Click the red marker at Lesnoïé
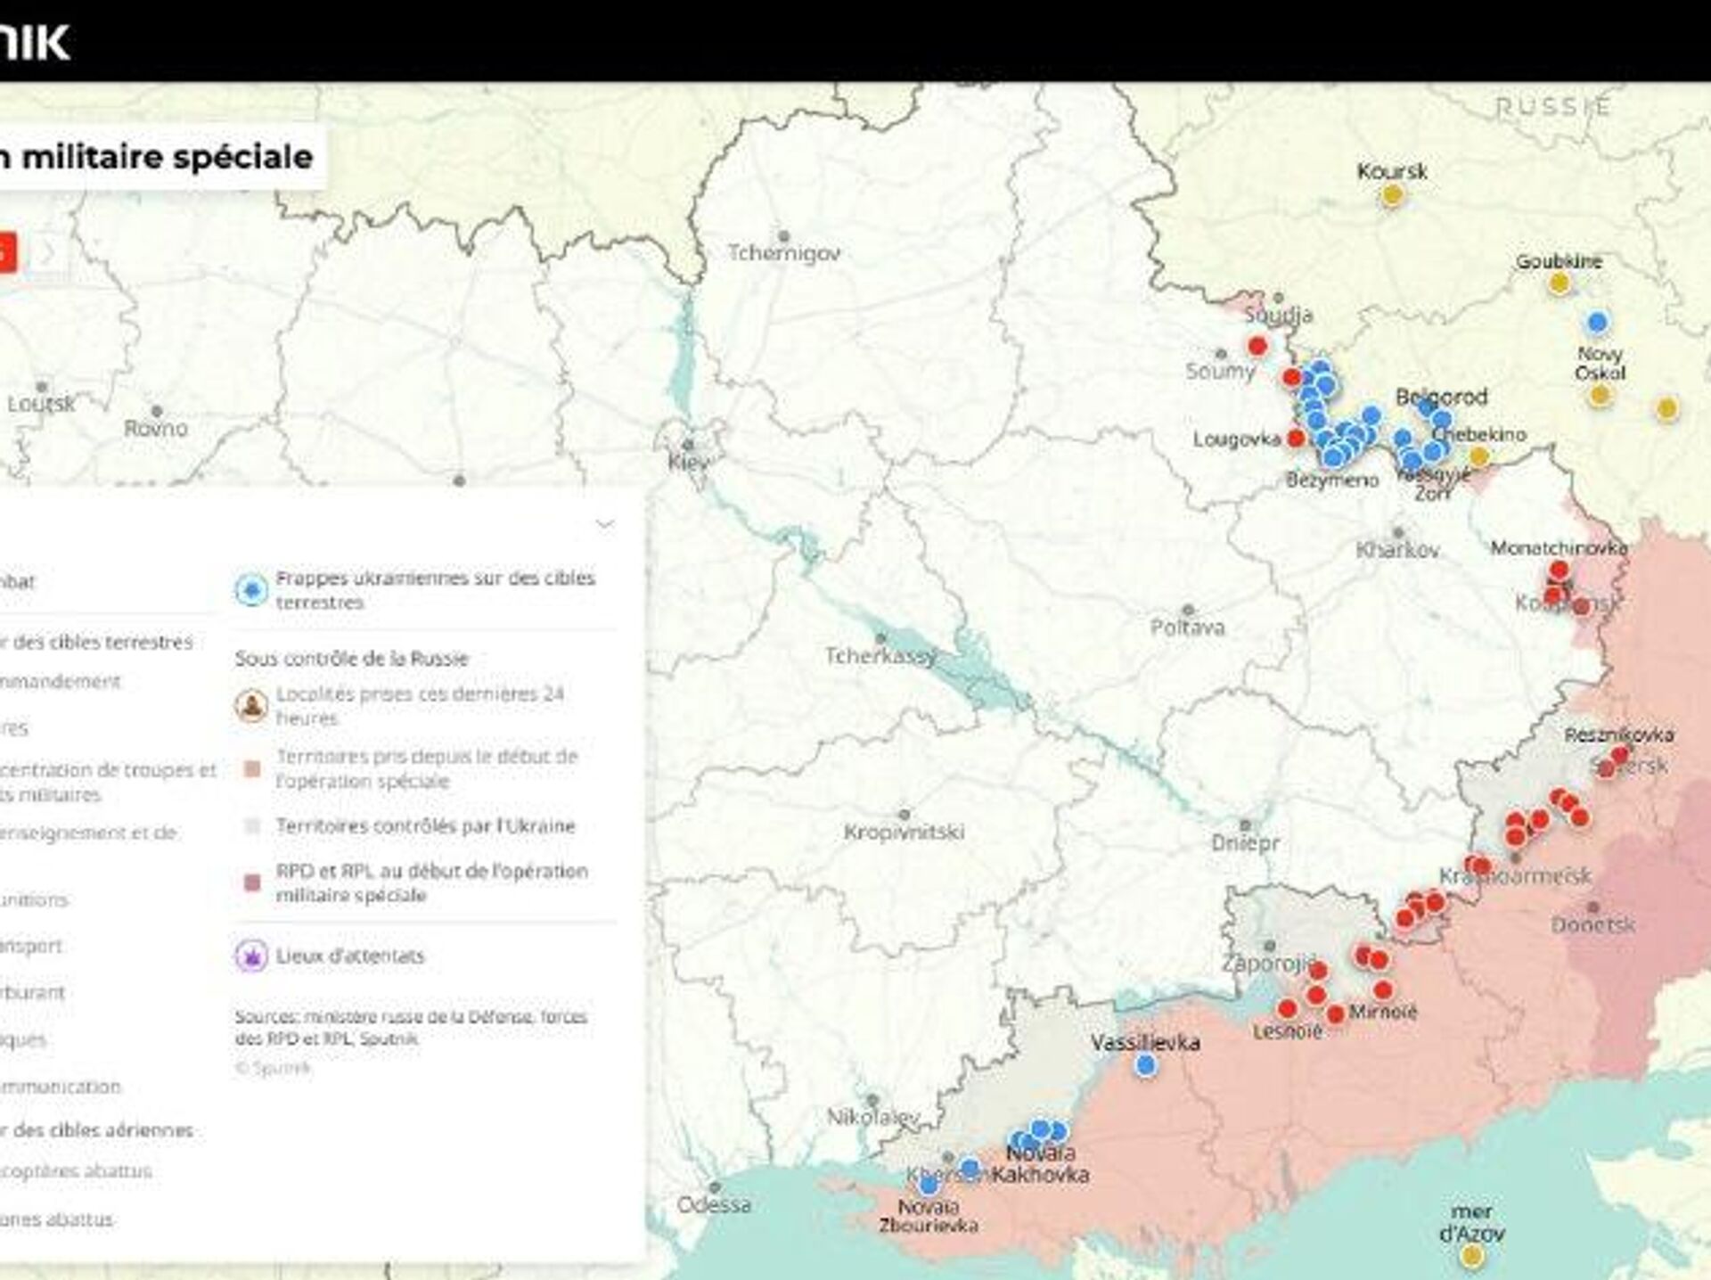 [x=1287, y=1009]
